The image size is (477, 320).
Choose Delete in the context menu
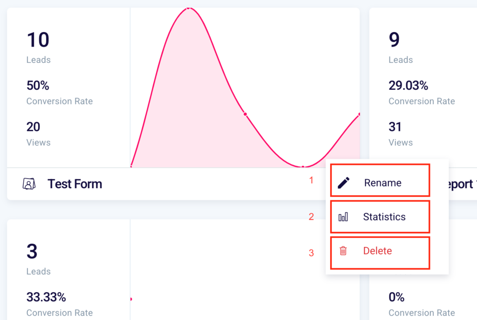point(377,251)
